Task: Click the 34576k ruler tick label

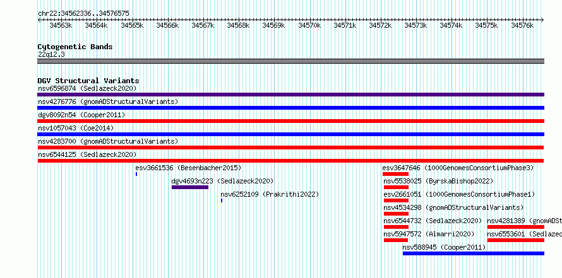Action: click(522, 25)
